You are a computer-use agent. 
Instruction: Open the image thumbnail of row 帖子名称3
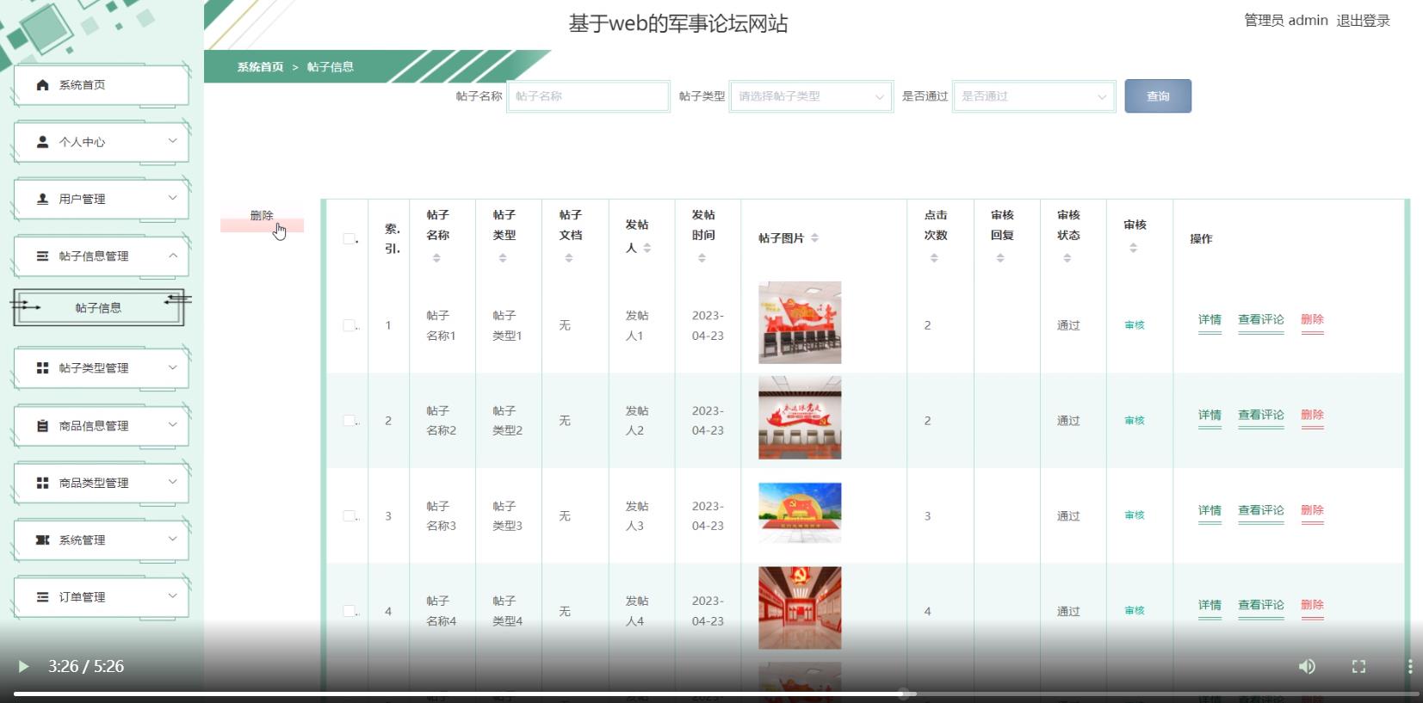click(x=800, y=513)
